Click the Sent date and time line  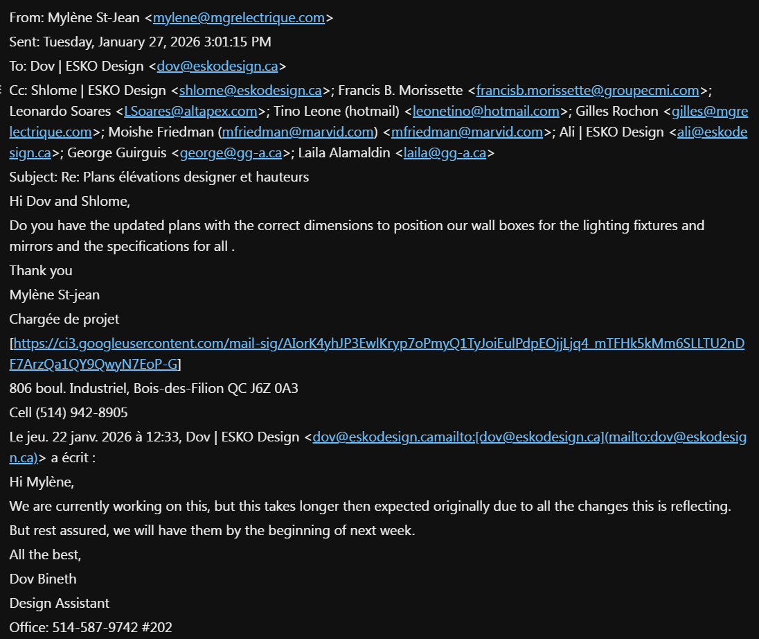[140, 42]
